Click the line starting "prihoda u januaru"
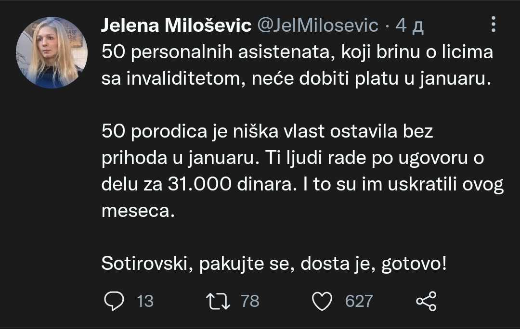 coord(293,158)
